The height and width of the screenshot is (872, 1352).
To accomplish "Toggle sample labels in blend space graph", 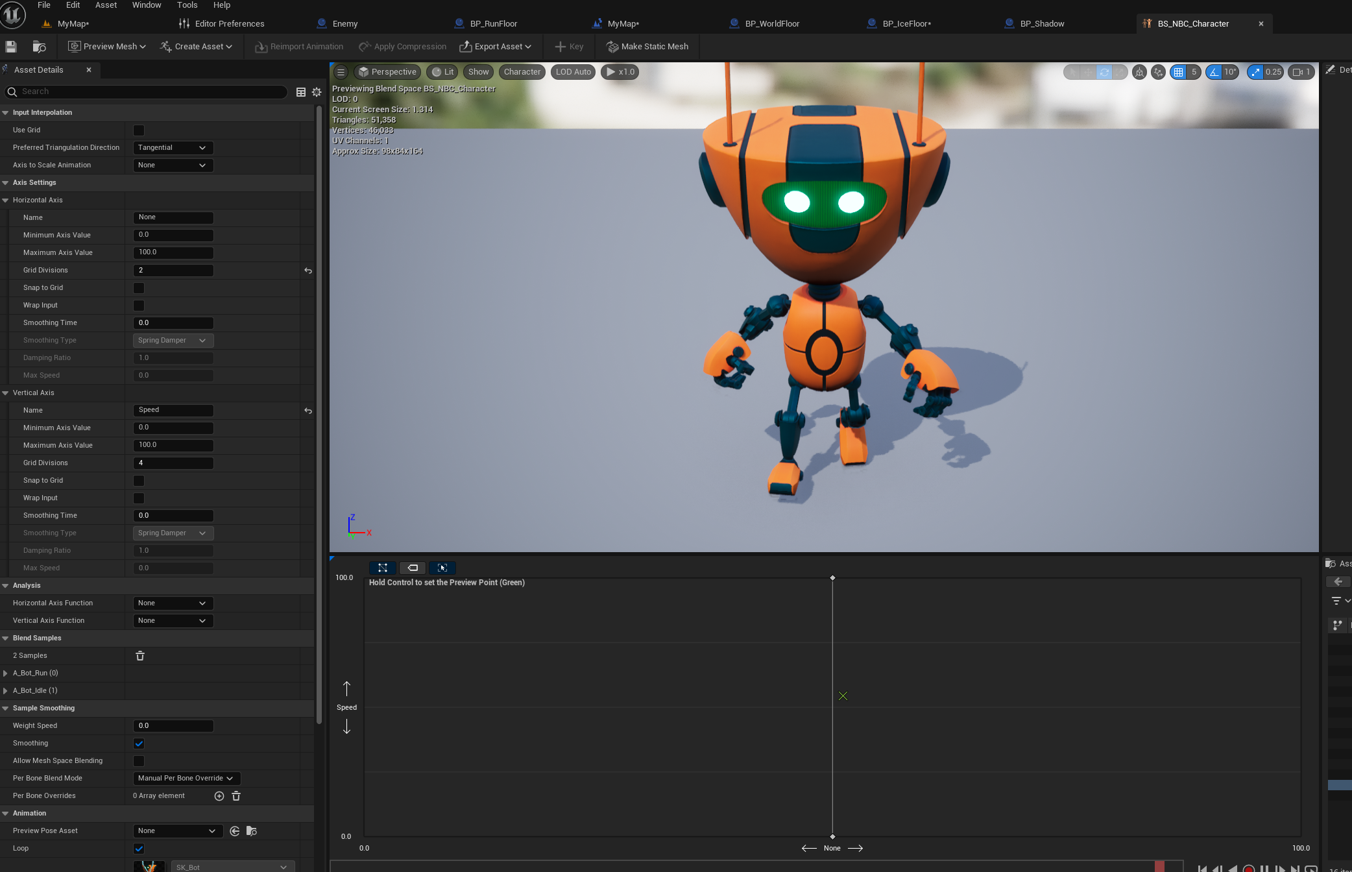I will click(413, 568).
